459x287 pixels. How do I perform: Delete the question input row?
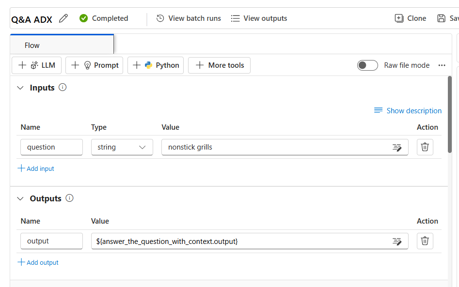tap(425, 147)
